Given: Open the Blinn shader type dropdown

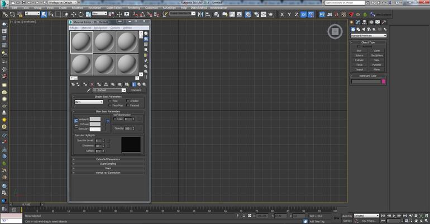Looking at the screenshot, I should (89, 102).
